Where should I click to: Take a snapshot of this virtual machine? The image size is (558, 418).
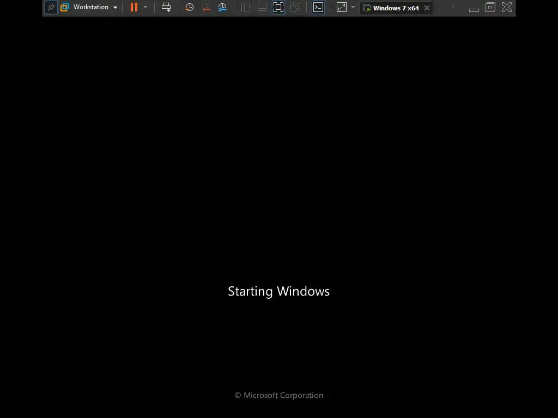click(x=189, y=7)
